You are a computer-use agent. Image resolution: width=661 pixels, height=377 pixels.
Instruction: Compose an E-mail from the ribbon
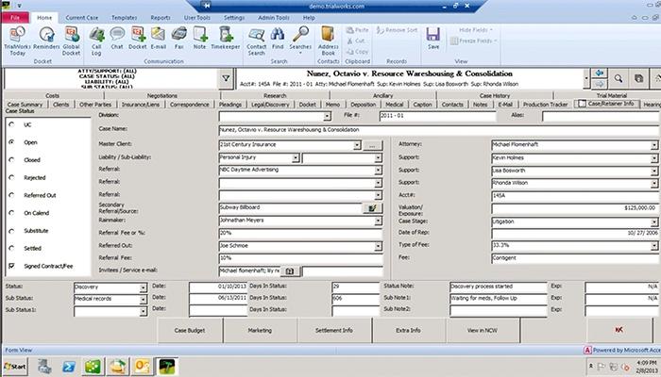pos(159,39)
